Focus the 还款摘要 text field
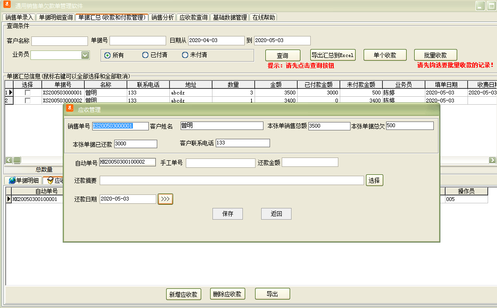 click(232, 180)
